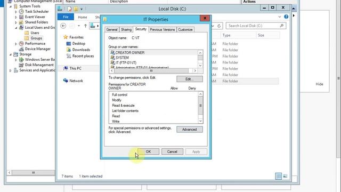Click the Advanced button
Image resolution: width=341 pixels, height=192 pixels.
point(190,130)
